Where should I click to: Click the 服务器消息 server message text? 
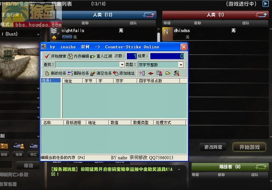coord(112,172)
